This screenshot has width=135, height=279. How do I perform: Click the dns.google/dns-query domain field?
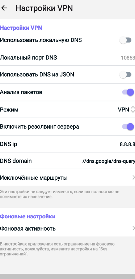[x=109, y=161]
